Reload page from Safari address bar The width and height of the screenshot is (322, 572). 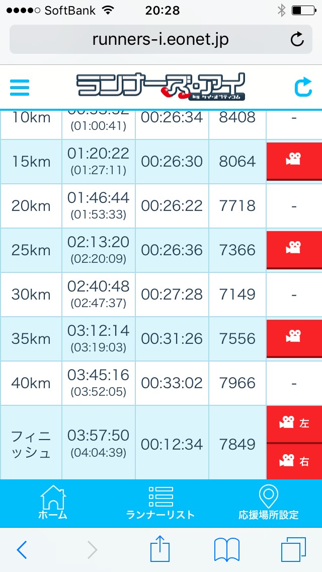point(297,39)
